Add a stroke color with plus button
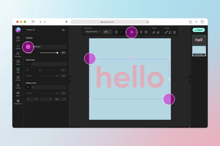The height and width of the screenshot is (146, 220). point(28,64)
